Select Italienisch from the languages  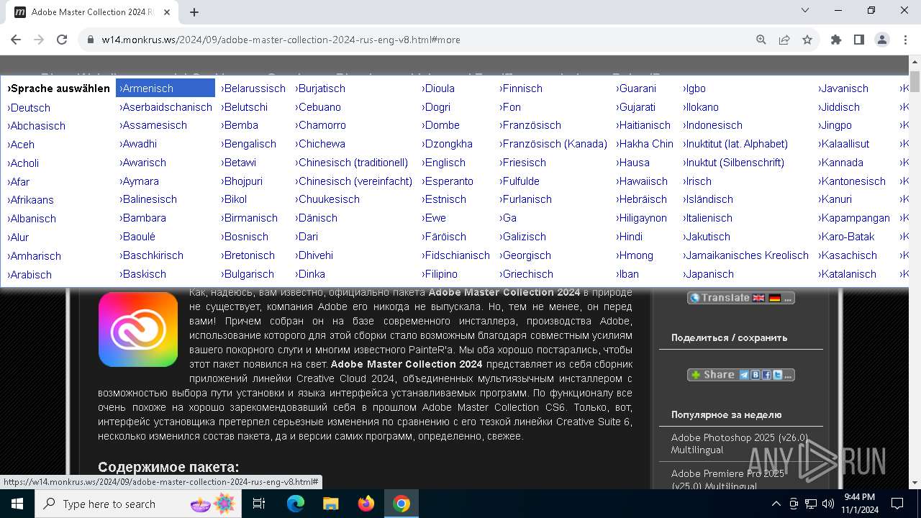[707, 218]
